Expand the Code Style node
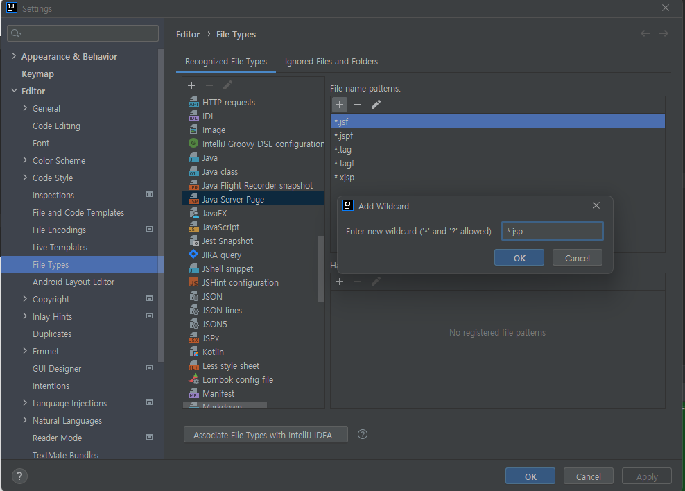 coord(25,178)
